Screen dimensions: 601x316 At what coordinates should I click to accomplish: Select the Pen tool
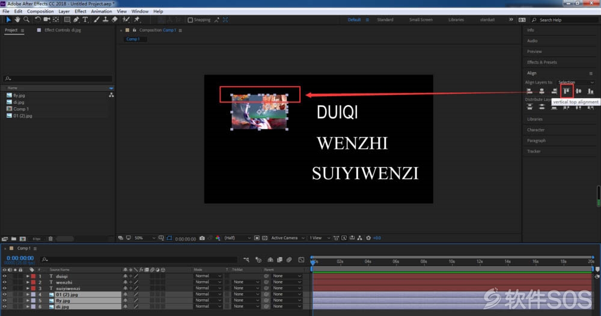pos(76,20)
